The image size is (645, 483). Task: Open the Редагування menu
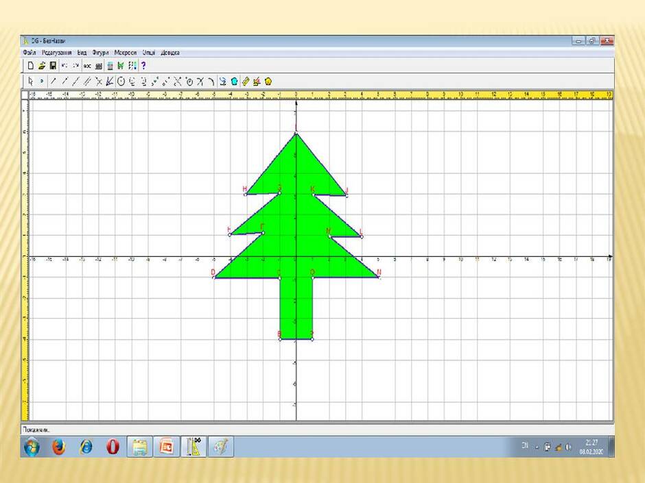[56, 53]
